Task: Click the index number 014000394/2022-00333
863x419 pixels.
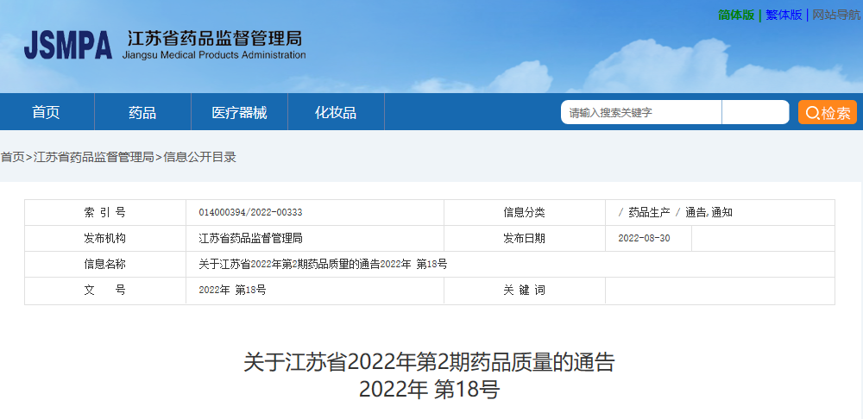Action: [250, 213]
